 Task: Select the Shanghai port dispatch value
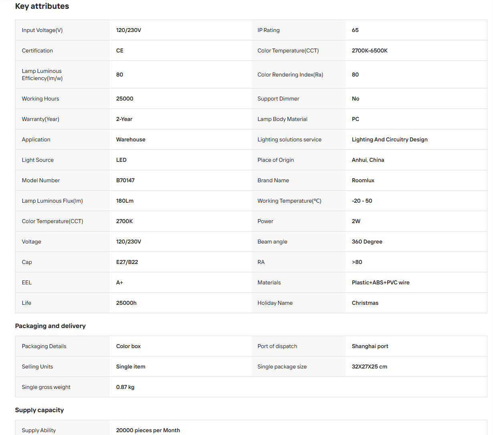pyautogui.click(x=370, y=346)
